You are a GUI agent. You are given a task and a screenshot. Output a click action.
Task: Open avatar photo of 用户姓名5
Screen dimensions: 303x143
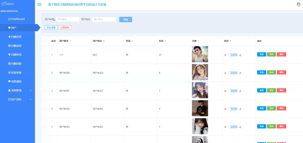pos(200,126)
